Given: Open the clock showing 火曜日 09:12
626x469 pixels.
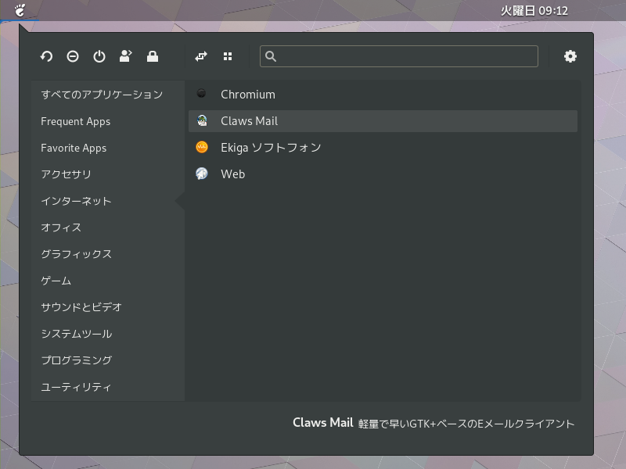Looking at the screenshot, I should tap(534, 10).
